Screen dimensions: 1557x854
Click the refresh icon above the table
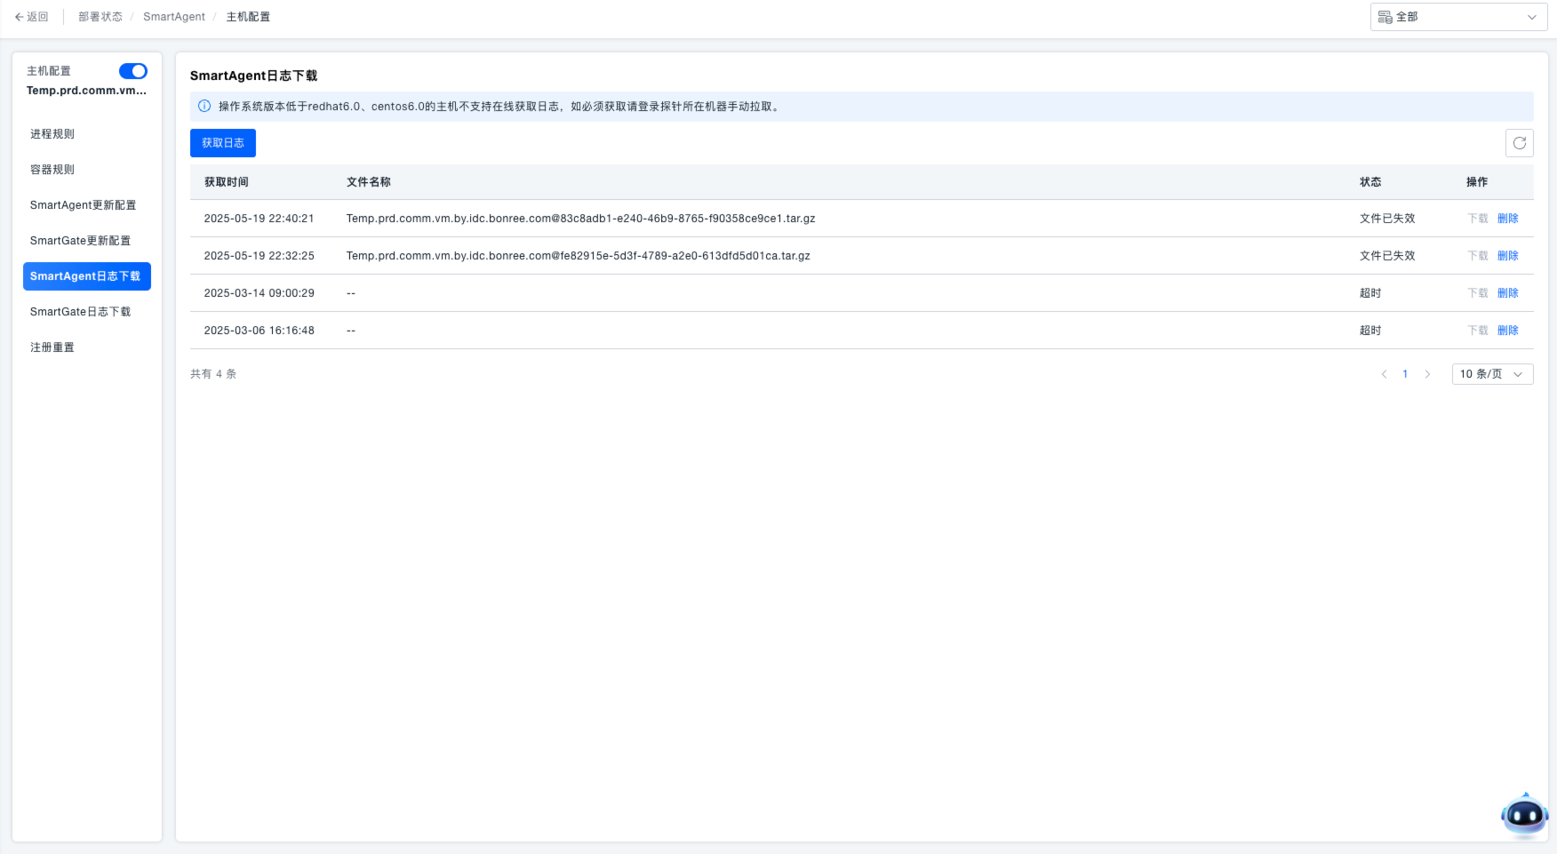click(x=1519, y=143)
